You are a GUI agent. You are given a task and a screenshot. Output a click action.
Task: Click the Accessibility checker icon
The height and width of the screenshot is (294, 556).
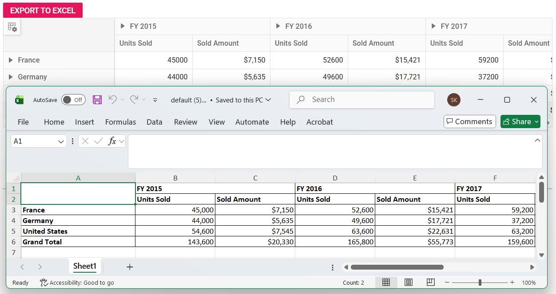point(43,282)
